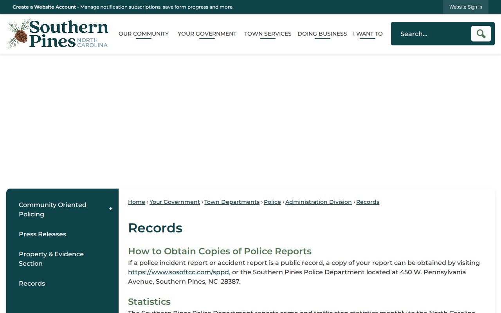The height and width of the screenshot is (313, 501).
Task: Open Community Oriented Policing sidebar page
Action: click(52, 209)
